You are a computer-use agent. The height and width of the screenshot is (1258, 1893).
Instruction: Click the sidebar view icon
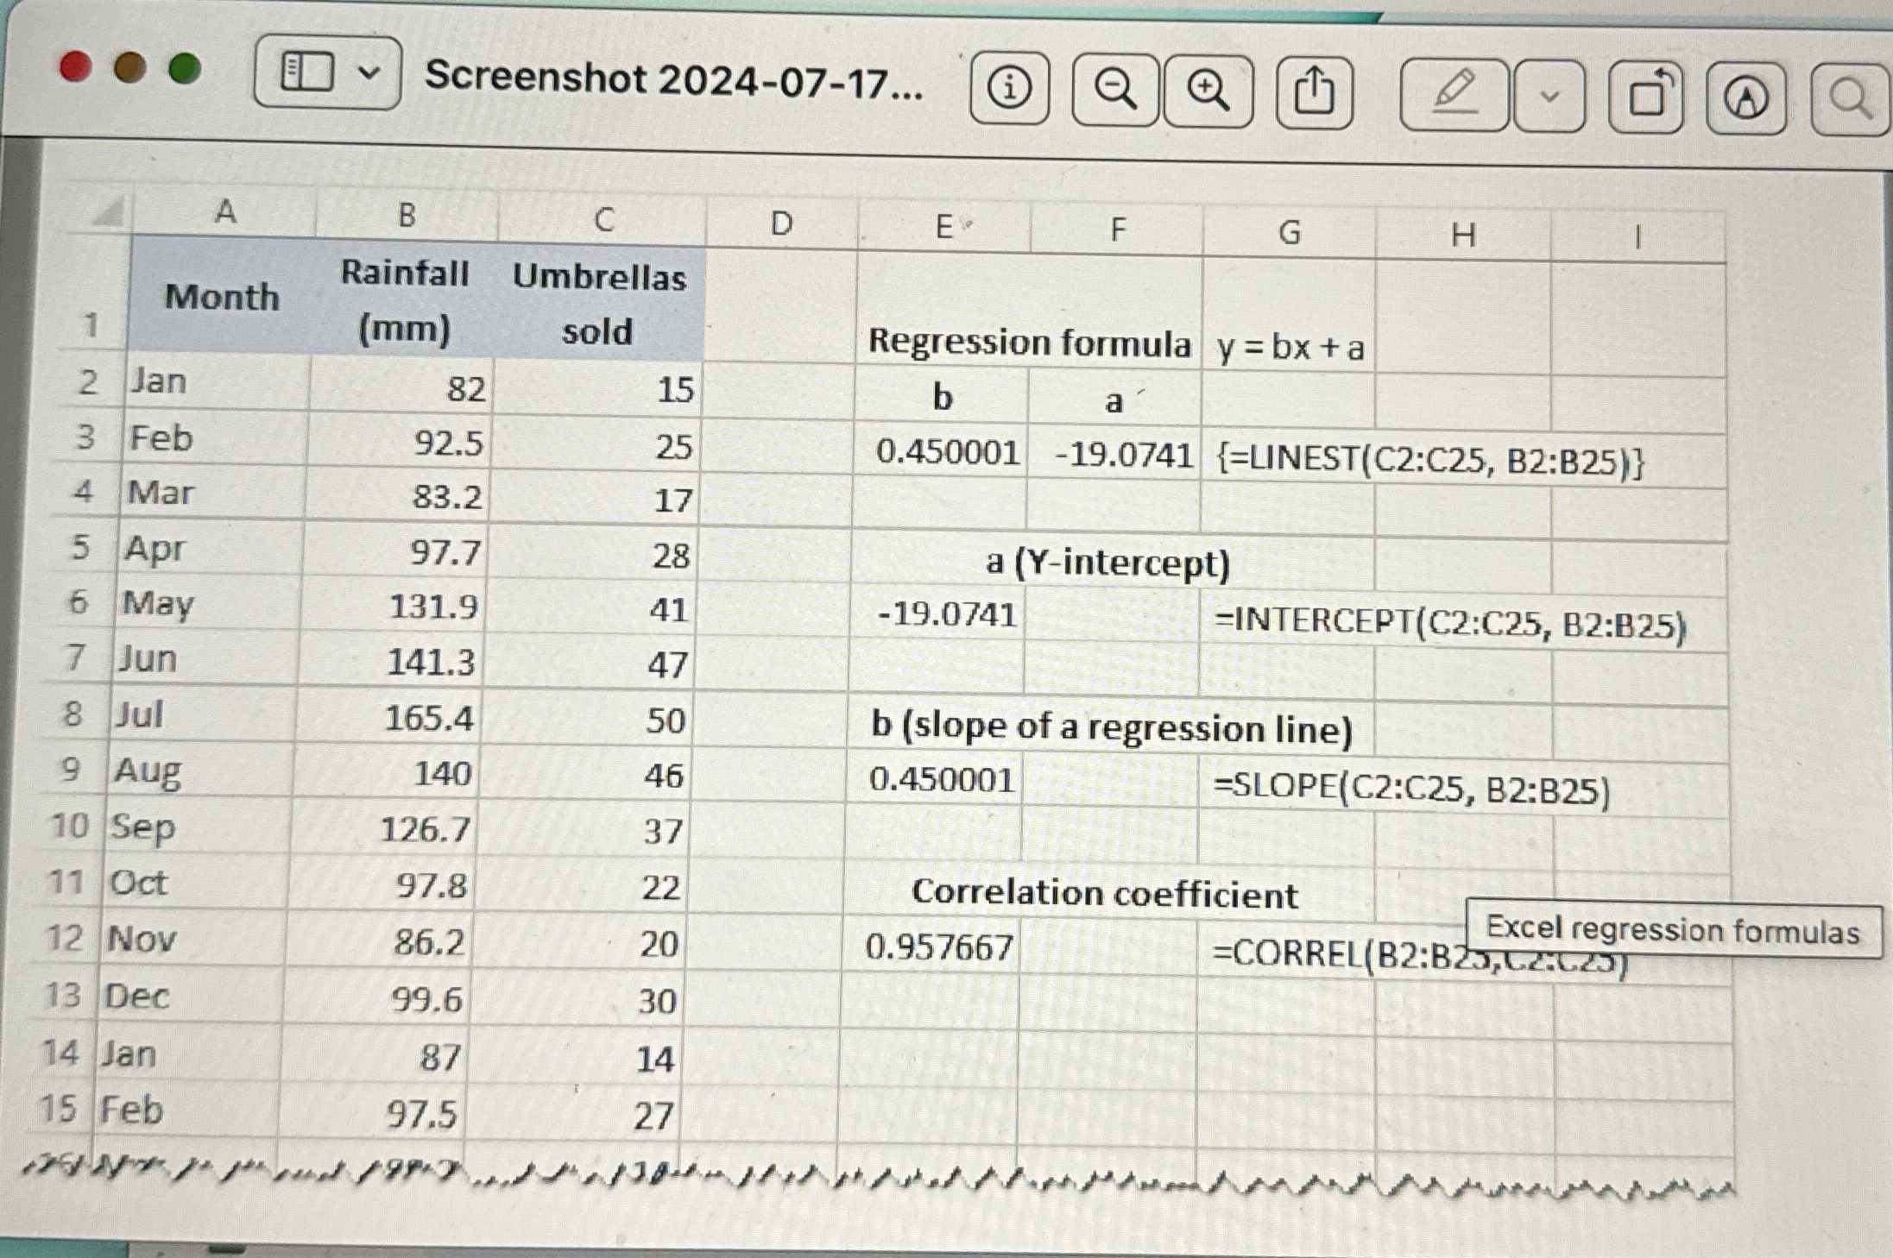(307, 72)
